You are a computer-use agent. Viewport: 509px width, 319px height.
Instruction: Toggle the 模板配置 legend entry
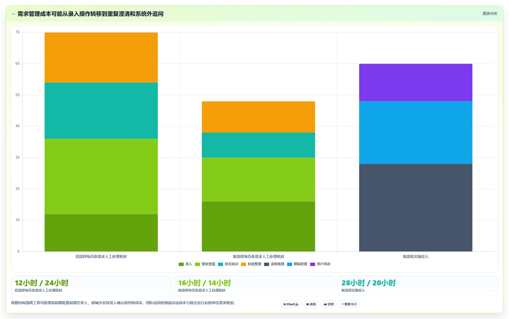[297, 264]
